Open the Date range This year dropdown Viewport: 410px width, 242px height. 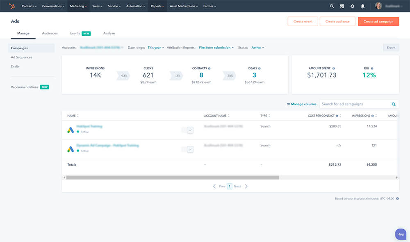point(155,47)
